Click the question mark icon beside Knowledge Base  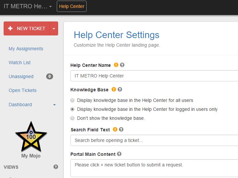click(x=120, y=89)
